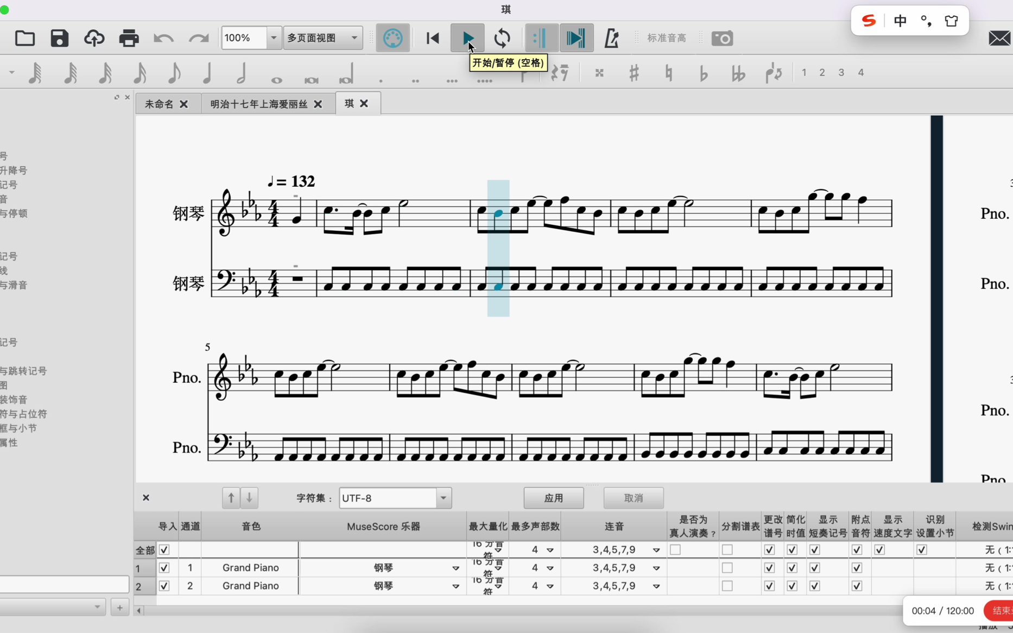Click the 取消 cancel button
Image resolution: width=1013 pixels, height=633 pixels.
click(634, 498)
